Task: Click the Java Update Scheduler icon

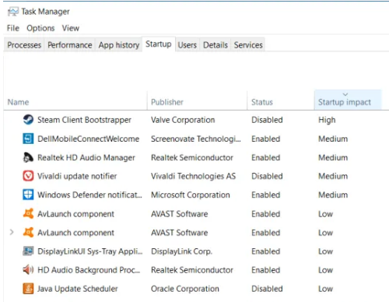Action: [28, 289]
